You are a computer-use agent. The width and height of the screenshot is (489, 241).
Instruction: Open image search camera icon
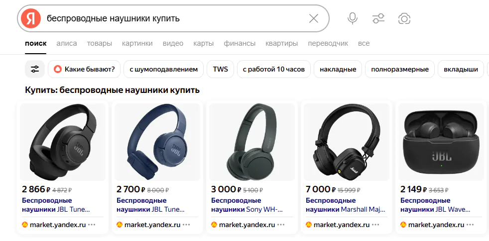404,19
